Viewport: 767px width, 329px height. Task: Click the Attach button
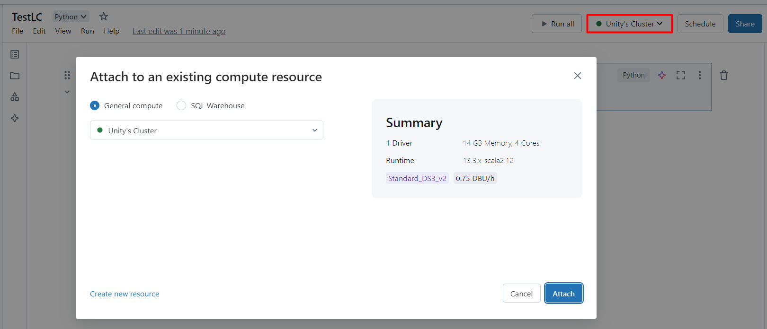click(x=563, y=294)
